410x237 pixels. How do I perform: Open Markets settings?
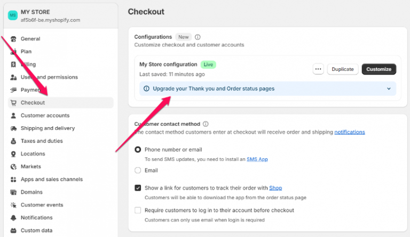61,167
